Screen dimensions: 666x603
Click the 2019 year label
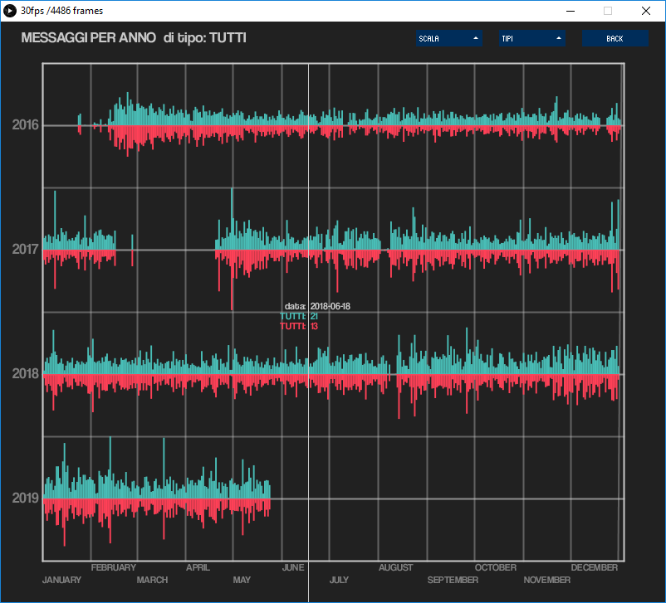[x=25, y=498]
